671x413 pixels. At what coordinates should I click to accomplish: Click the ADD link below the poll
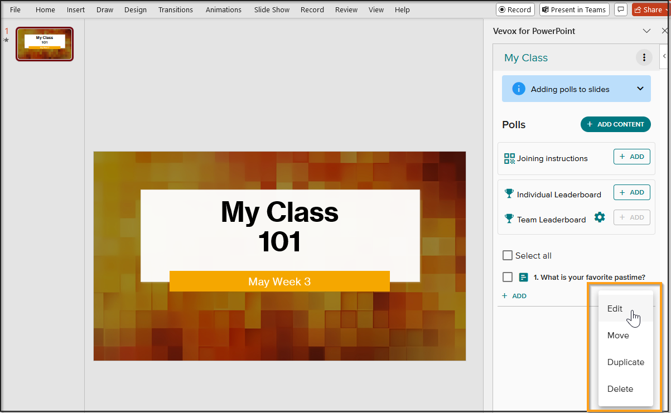pos(514,296)
